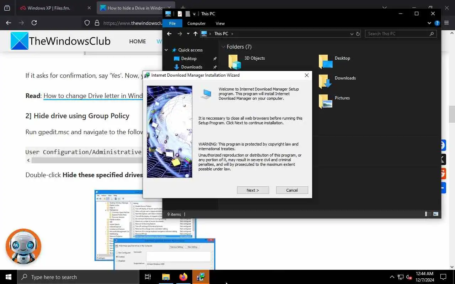
Task: Click the search magnifier in File Explorer
Action: coord(432,34)
